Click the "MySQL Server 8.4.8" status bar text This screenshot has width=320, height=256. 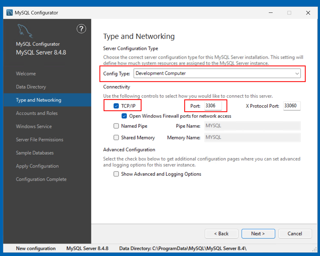[87, 248]
